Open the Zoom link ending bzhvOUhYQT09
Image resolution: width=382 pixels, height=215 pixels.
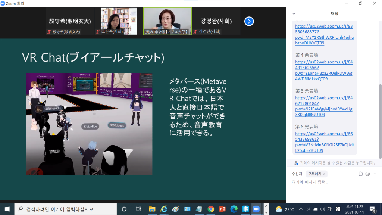(x=324, y=35)
